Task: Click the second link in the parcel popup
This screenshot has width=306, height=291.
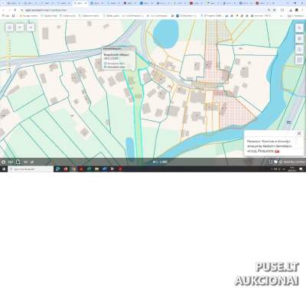Action: click(x=116, y=67)
